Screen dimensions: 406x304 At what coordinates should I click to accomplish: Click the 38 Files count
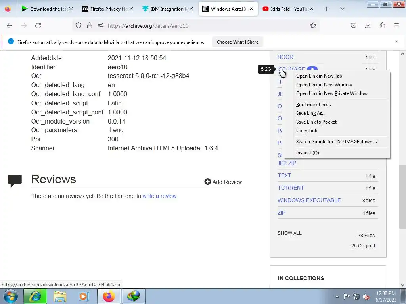(366, 235)
